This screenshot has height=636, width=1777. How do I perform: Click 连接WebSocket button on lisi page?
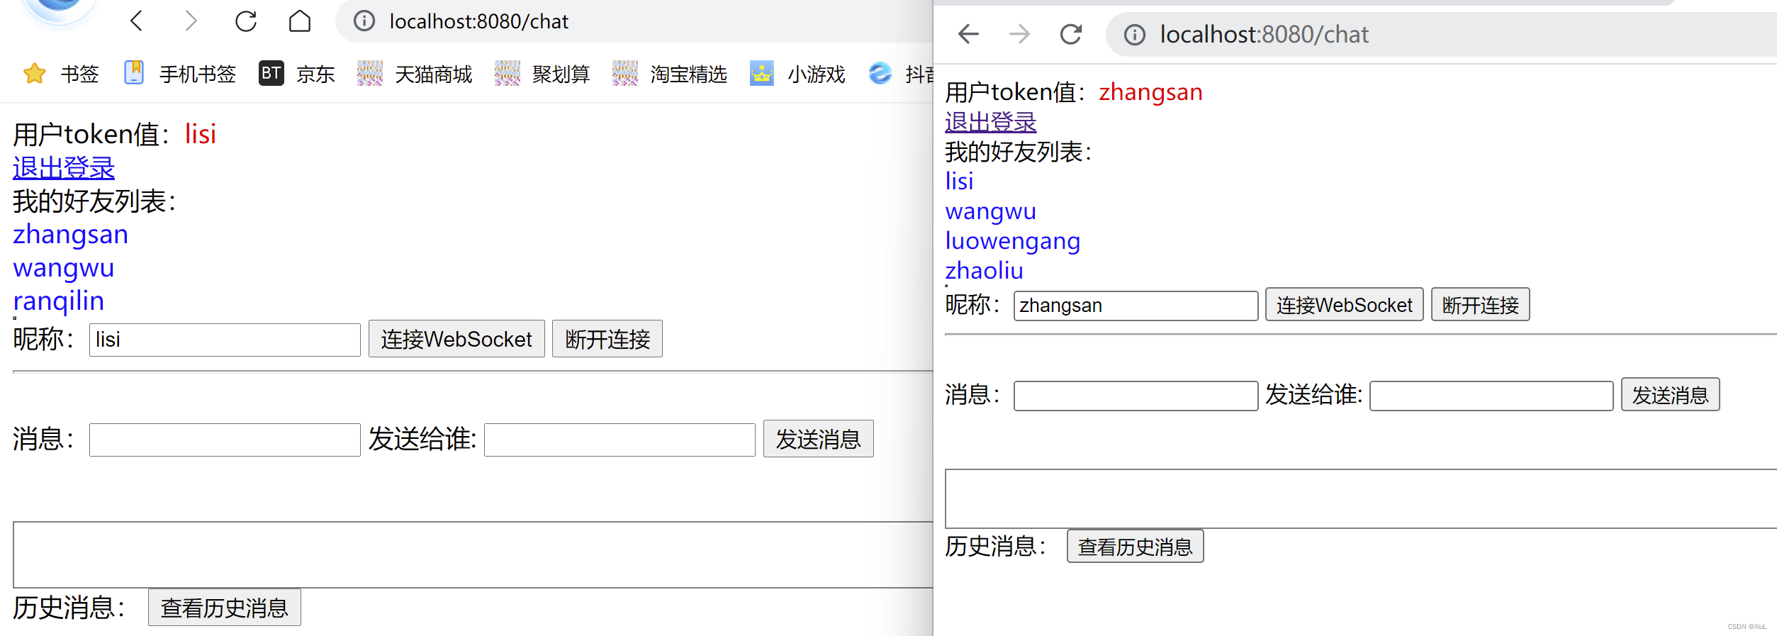(456, 339)
